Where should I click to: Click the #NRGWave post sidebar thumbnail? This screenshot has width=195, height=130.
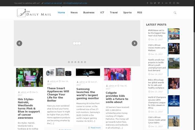tap(174, 34)
